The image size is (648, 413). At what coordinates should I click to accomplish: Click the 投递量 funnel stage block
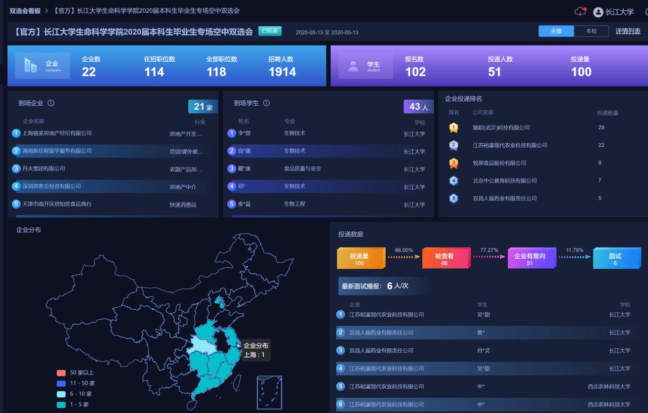[x=359, y=259]
